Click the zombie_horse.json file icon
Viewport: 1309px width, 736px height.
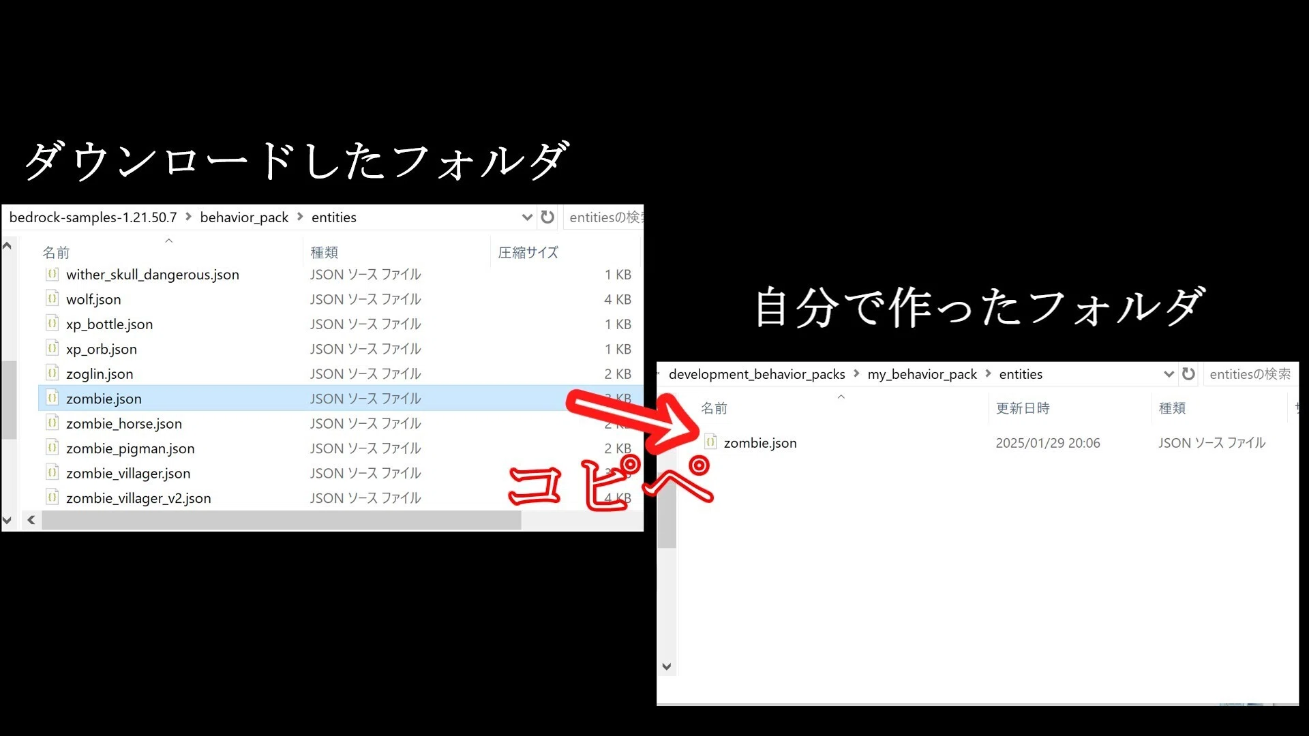point(52,424)
